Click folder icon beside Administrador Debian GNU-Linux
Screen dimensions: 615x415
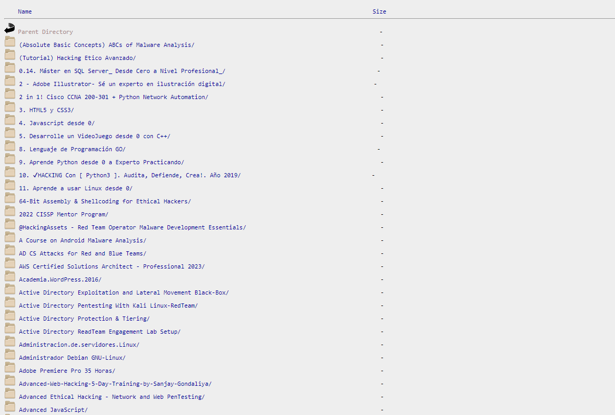(10, 354)
